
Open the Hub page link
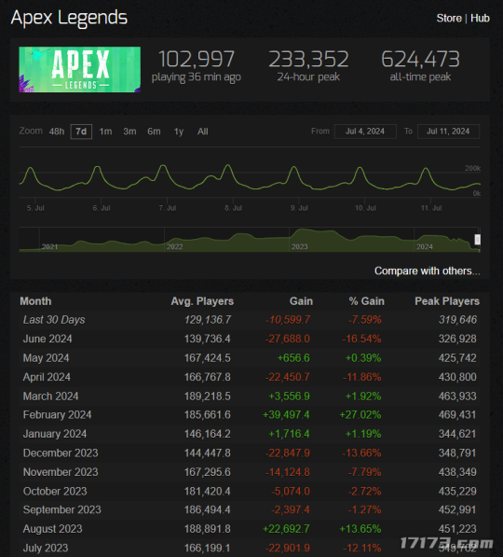(480, 18)
